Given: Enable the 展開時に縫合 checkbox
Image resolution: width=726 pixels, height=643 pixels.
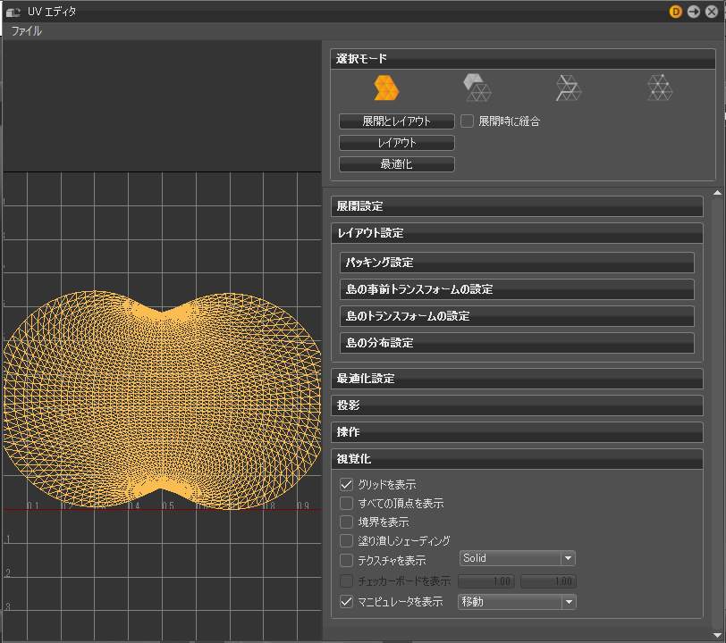Looking at the screenshot, I should point(468,121).
